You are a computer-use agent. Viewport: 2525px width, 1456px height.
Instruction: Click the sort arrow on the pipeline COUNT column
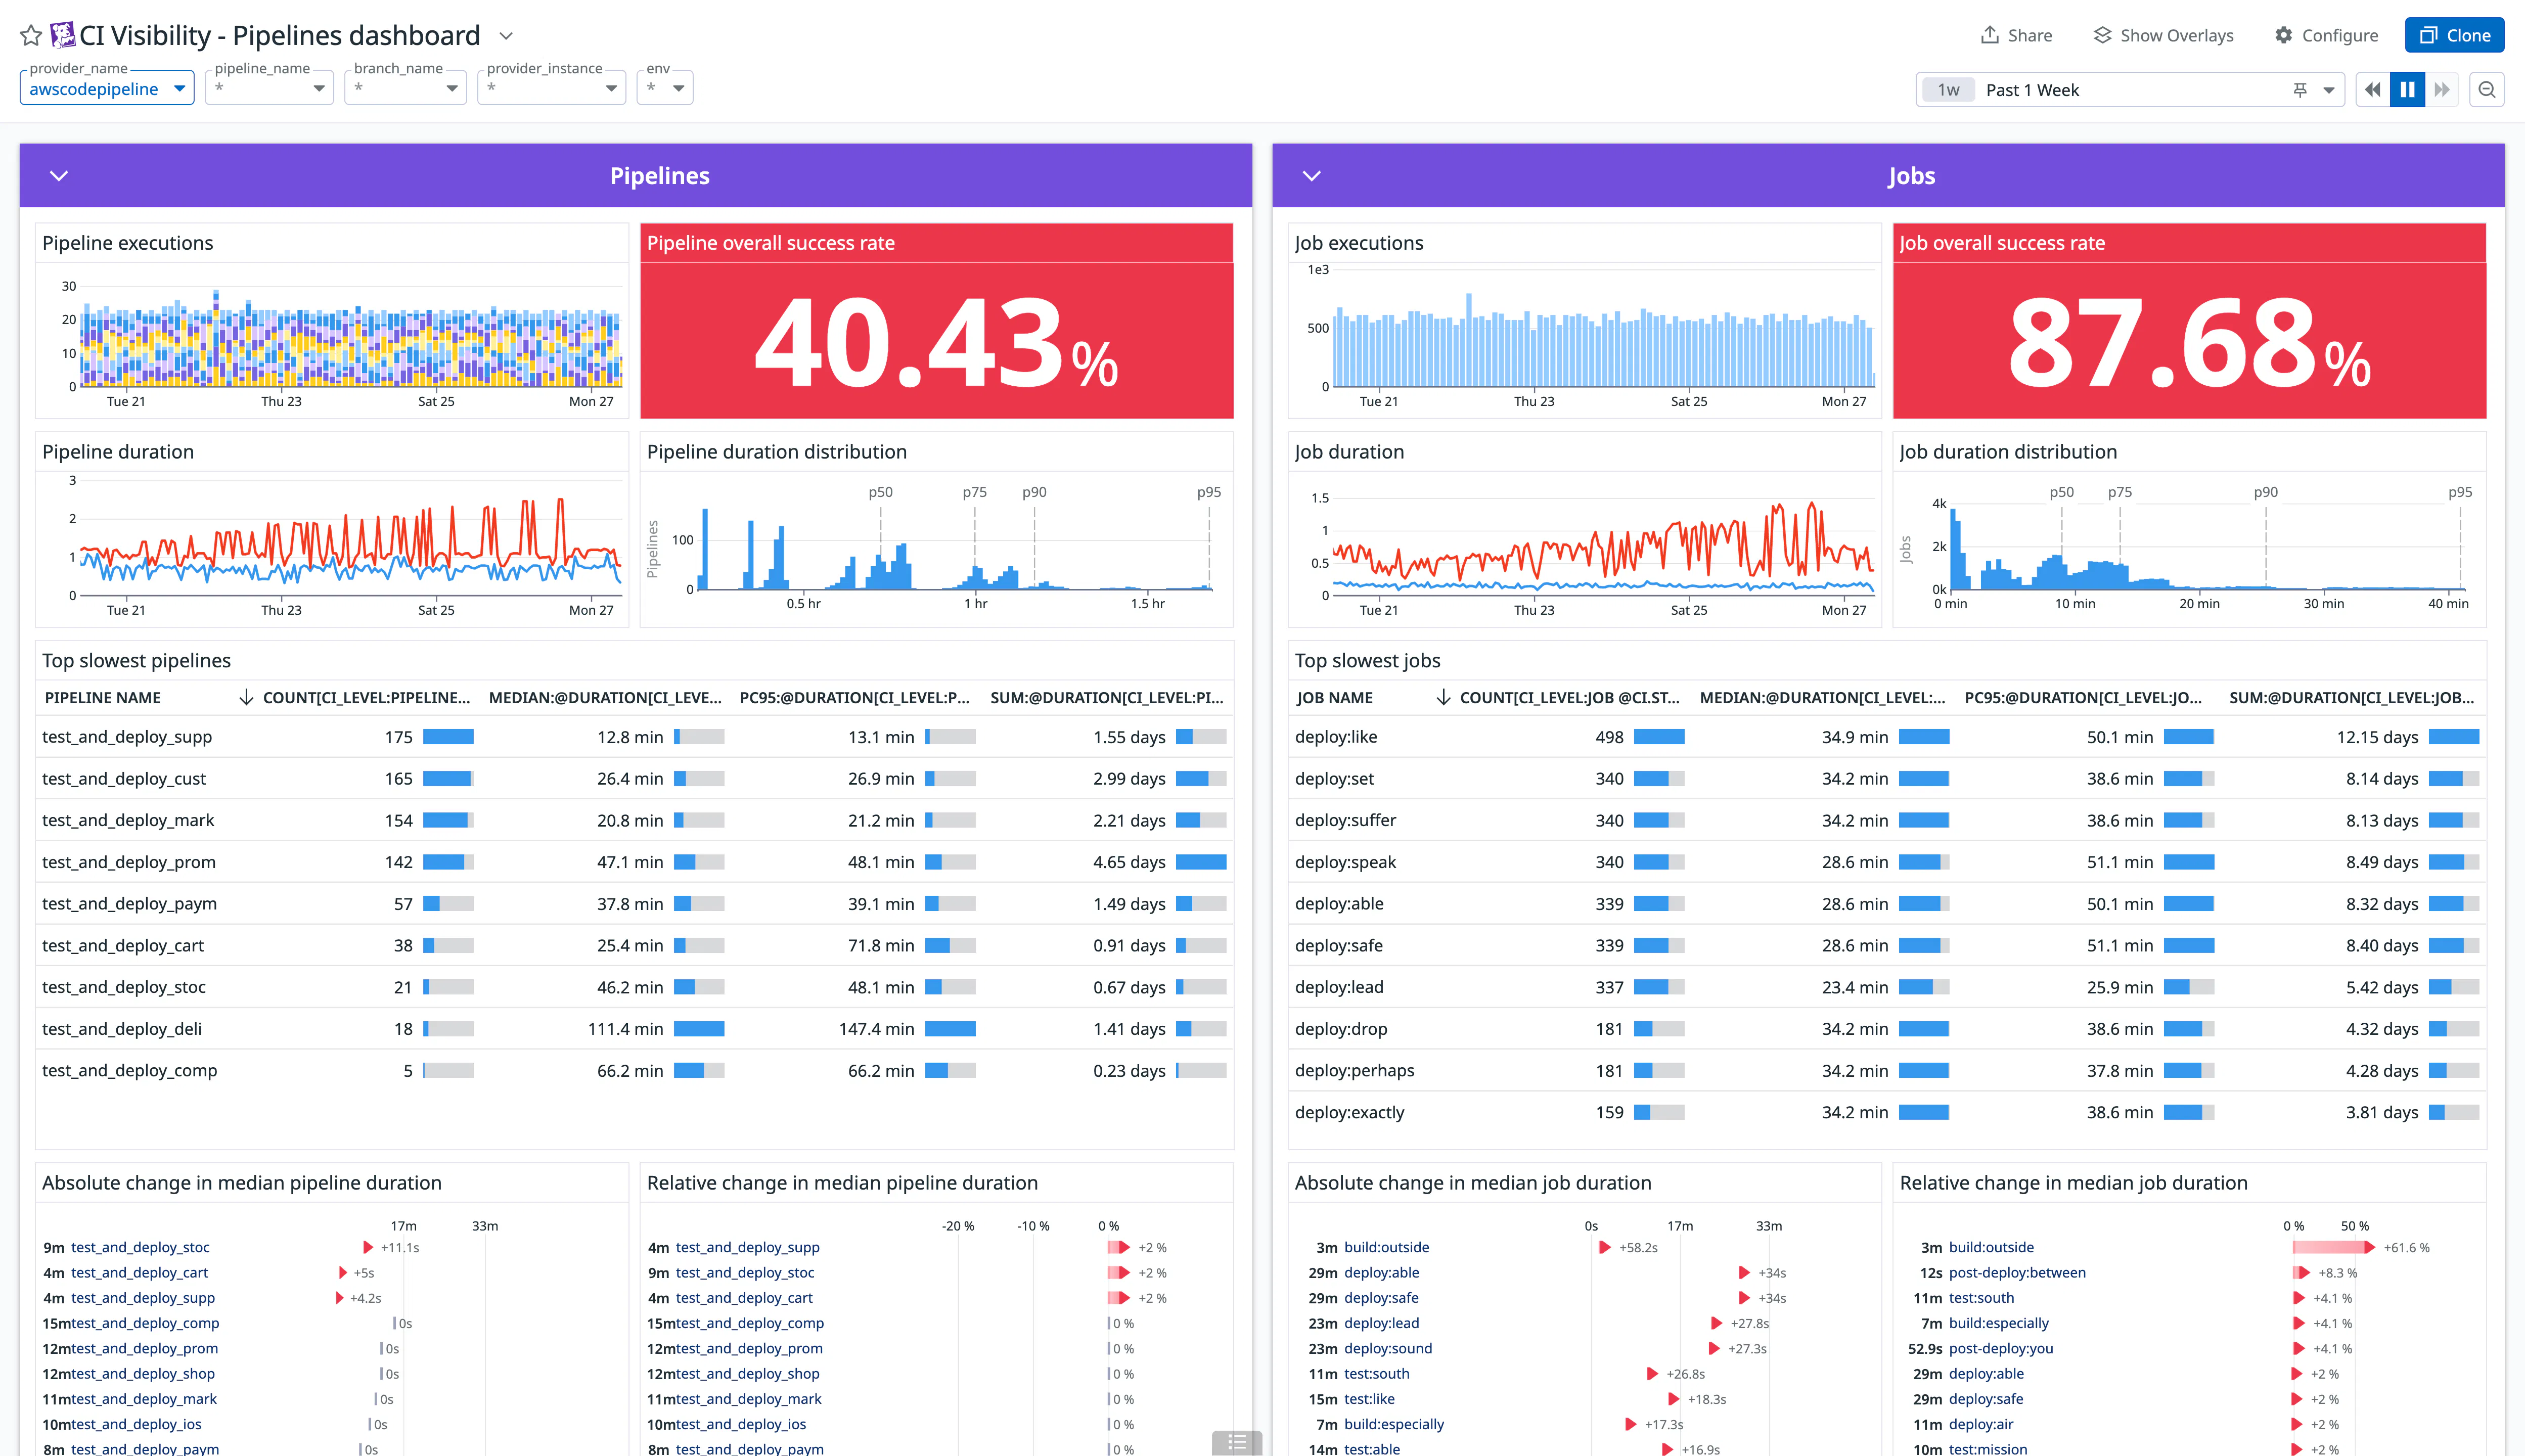(247, 698)
